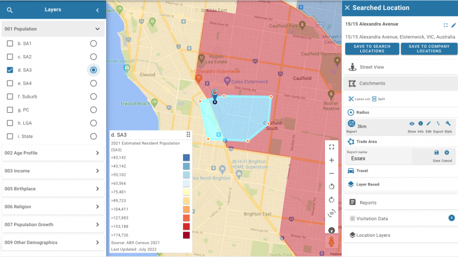Click the Style wrench icon
This screenshot has width=458, height=257.
click(448, 123)
